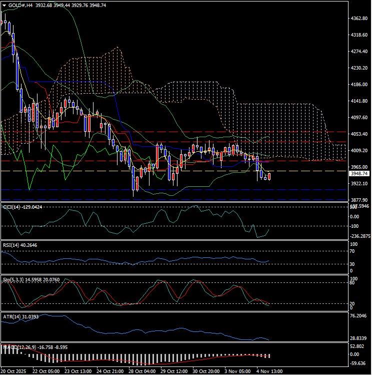Click the 4 Nov 13:00 time label
The height and width of the screenshot is (375, 372).
click(269, 371)
